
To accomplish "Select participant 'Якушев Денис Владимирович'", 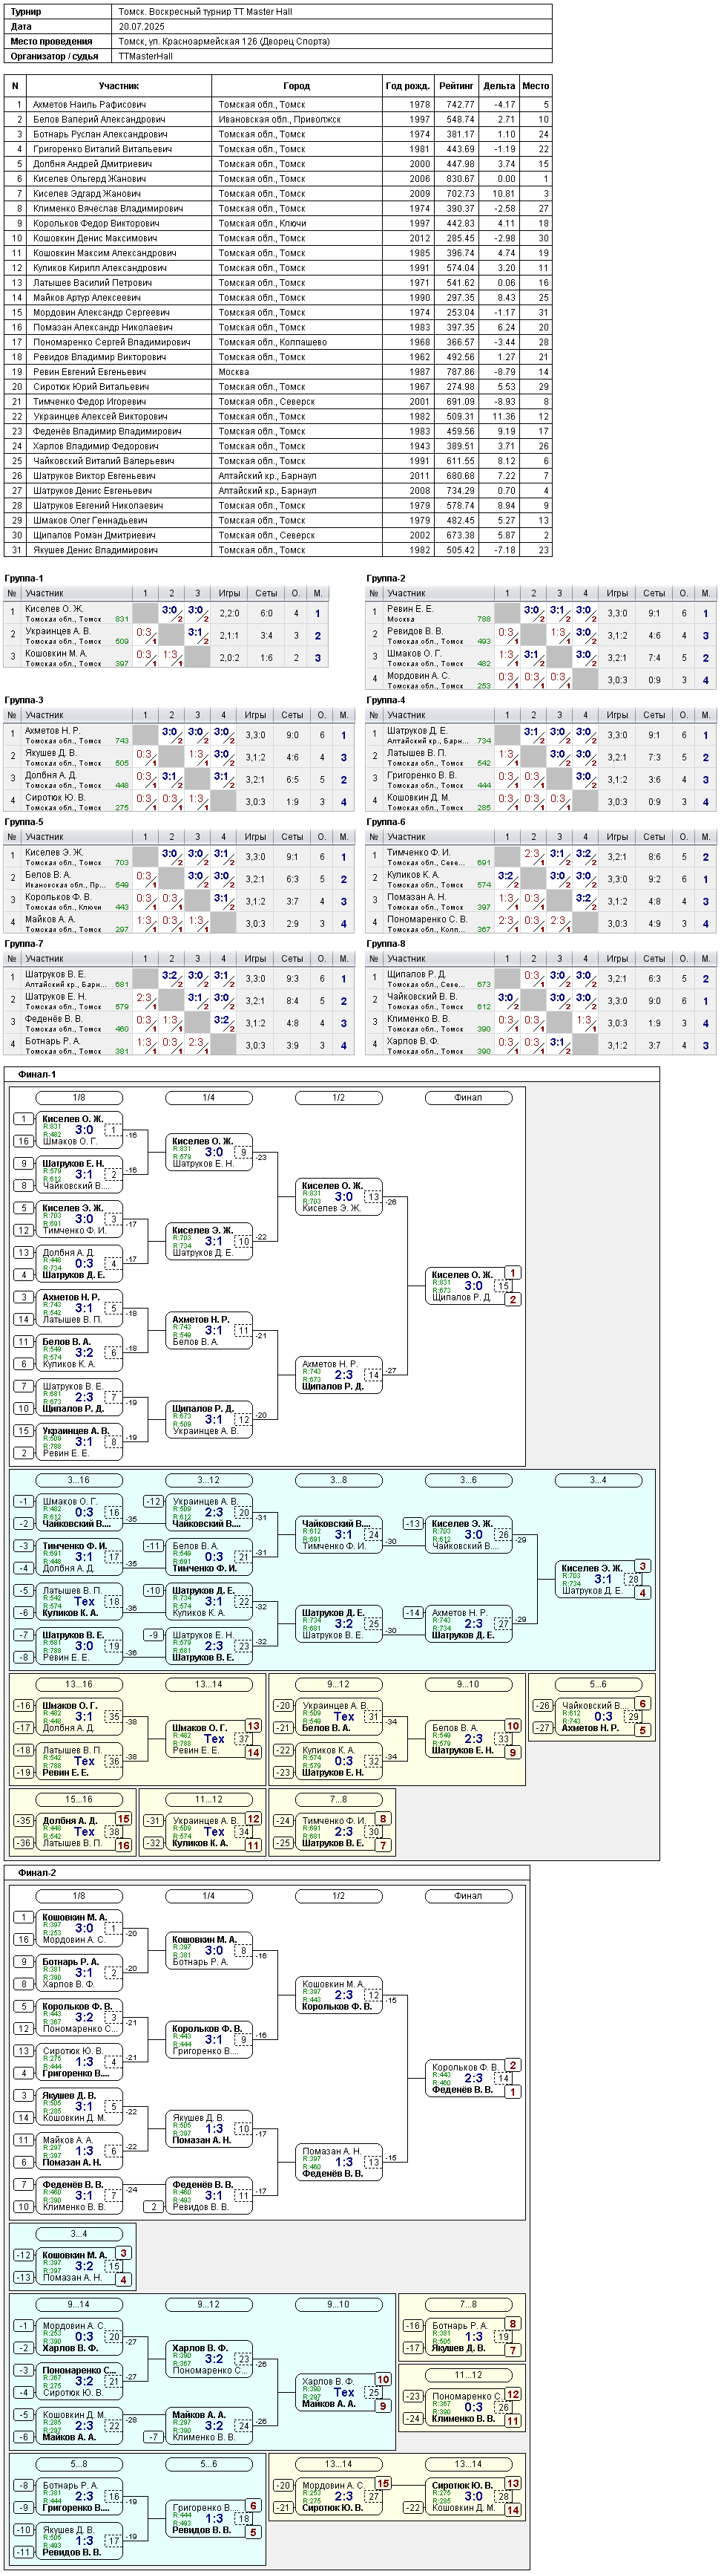I will [x=95, y=550].
